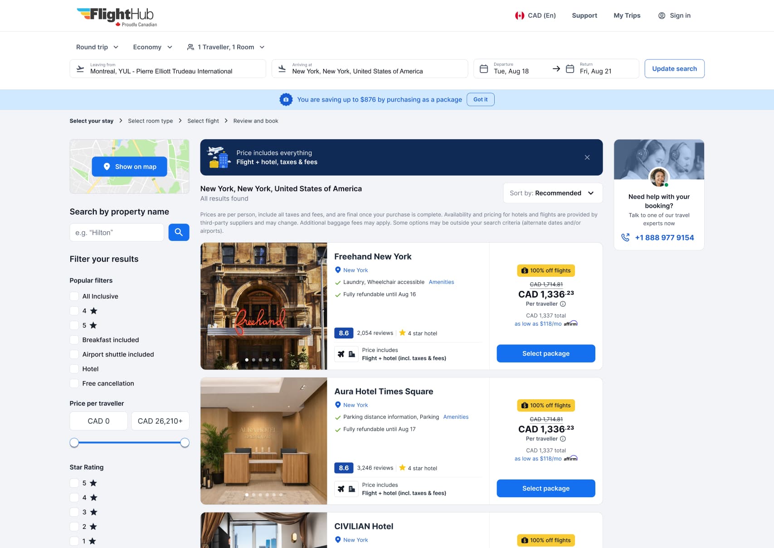Click the magnifier search property button
The image size is (774, 548).
[179, 232]
